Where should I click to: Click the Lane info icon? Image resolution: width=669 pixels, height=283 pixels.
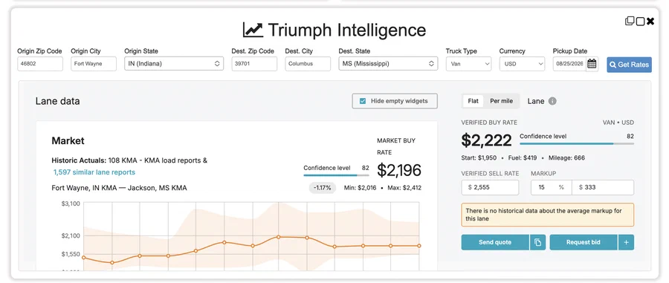(x=552, y=101)
